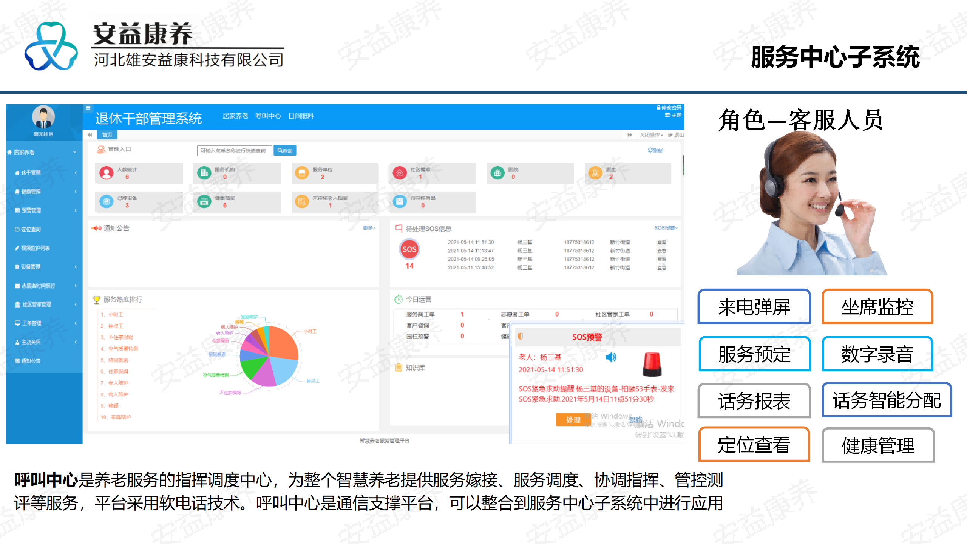The width and height of the screenshot is (967, 544).
Task: Click ranking item 10、家庭陪护
Action: 116,417
